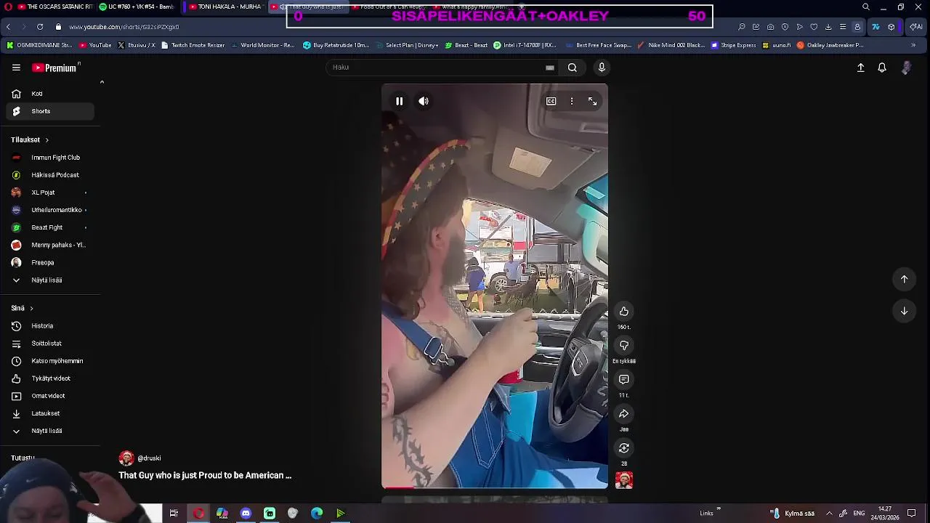Open Omat videot

(50, 396)
